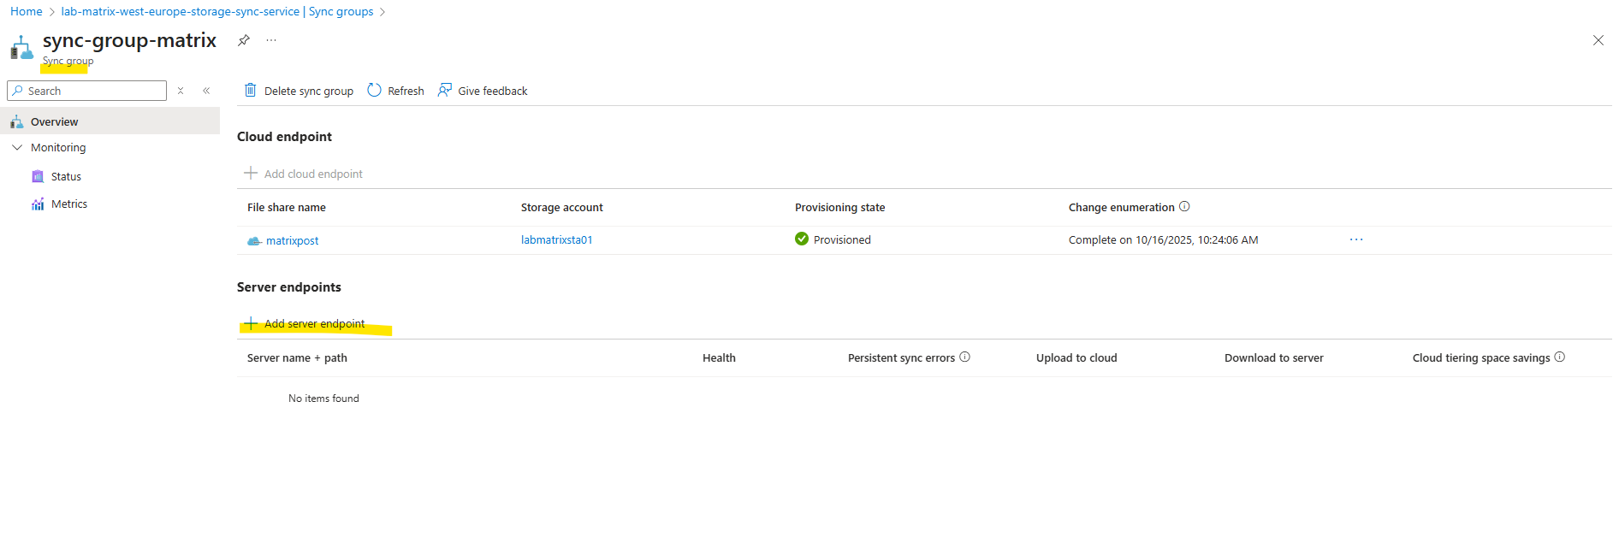Viewport: 1619px width, 555px height.
Task: Open the more options ellipsis beside title
Action: click(271, 40)
